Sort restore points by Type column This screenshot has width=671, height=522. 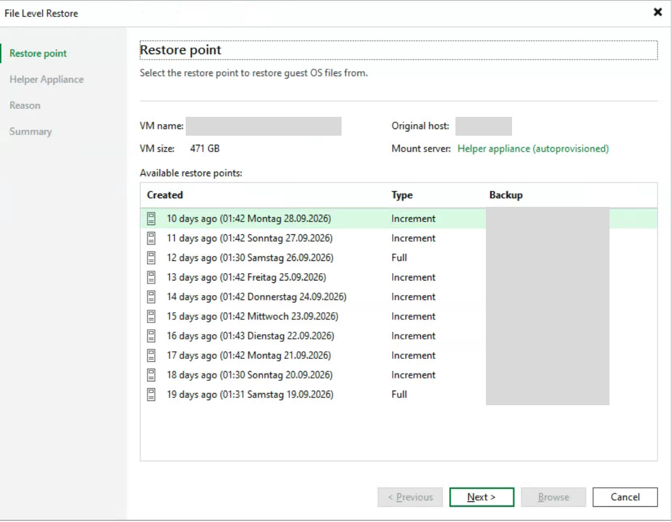[x=402, y=195]
